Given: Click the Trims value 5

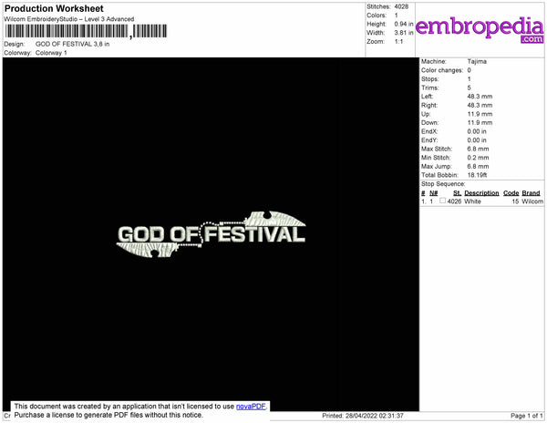Looking at the screenshot, I should pos(470,88).
